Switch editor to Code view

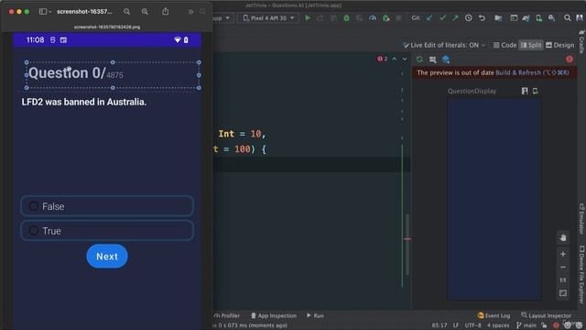505,45
